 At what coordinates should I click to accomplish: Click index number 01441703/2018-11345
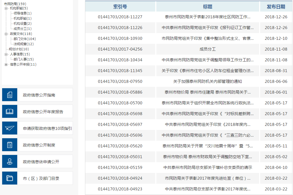(120, 70)
